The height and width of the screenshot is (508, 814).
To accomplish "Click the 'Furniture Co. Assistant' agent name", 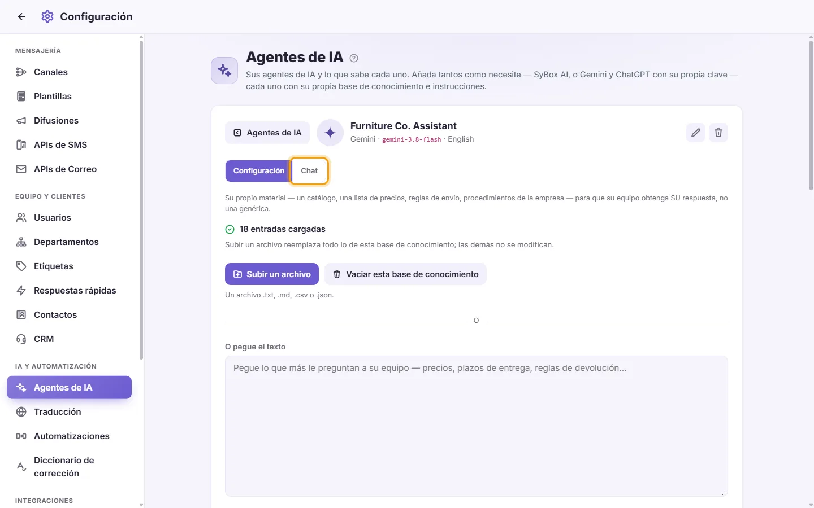I will point(404,126).
